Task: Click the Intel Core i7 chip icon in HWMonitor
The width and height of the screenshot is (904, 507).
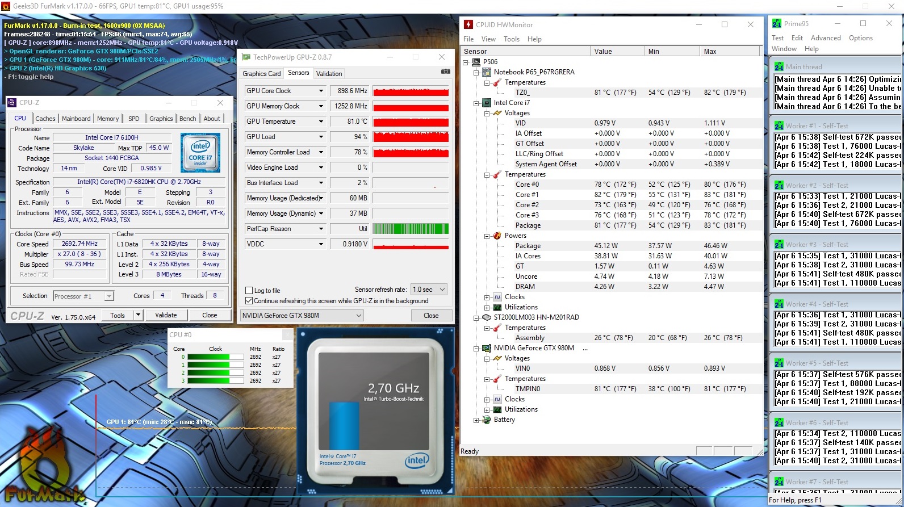Action: (x=487, y=103)
